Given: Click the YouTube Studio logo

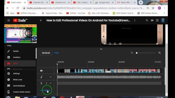Looking at the screenshot, I should click(20, 20).
